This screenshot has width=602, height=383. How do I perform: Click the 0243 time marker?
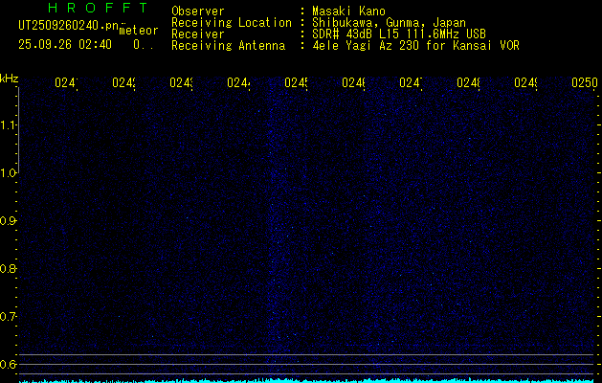coord(181,82)
